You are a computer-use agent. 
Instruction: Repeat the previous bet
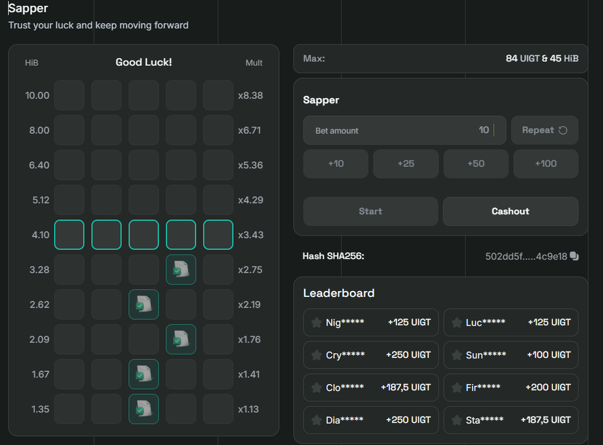coord(545,130)
